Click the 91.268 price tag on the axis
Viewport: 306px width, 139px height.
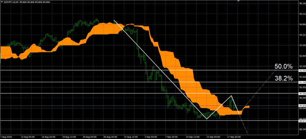pyautogui.click(x=302, y=82)
